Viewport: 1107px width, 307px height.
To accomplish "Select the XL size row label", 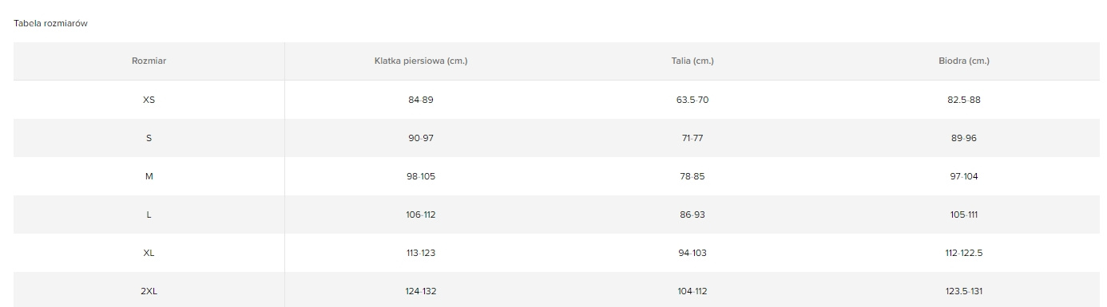I will point(149,253).
